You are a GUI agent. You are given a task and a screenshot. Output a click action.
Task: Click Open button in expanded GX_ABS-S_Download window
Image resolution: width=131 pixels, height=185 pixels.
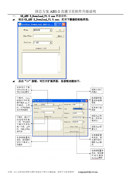tap(60, 108)
